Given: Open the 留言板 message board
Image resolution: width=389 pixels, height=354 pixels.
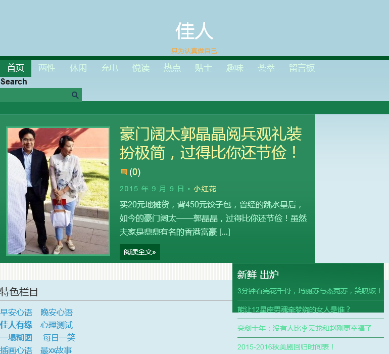Looking at the screenshot, I should pyautogui.click(x=302, y=68).
